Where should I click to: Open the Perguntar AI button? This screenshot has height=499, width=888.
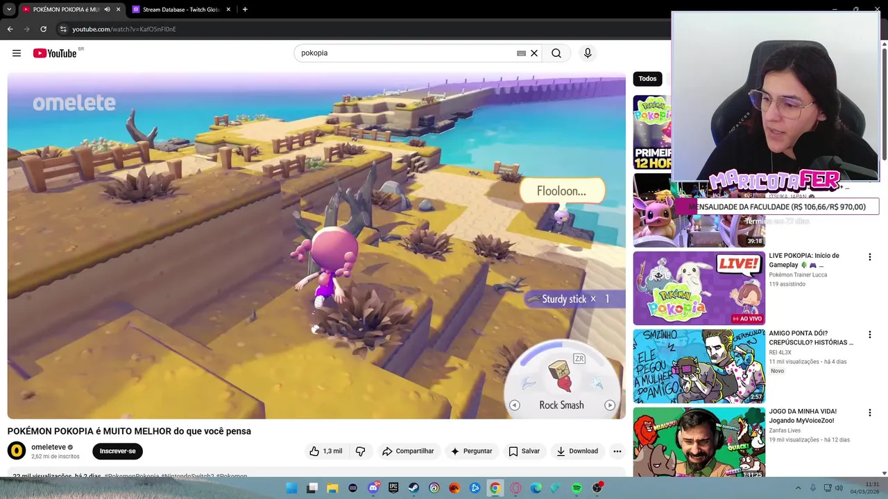[471, 451]
